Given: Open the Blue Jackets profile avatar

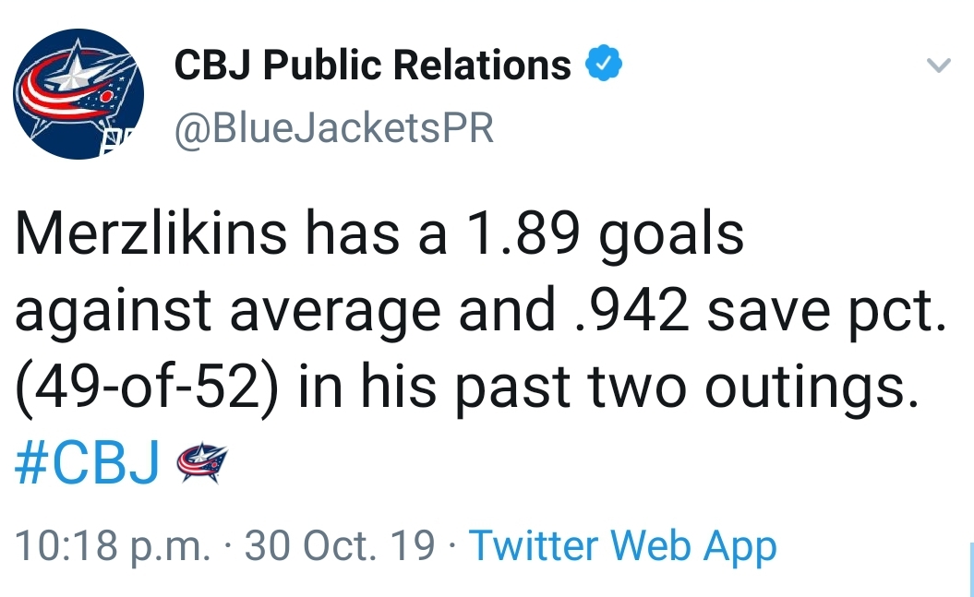Looking at the screenshot, I should click(78, 94).
